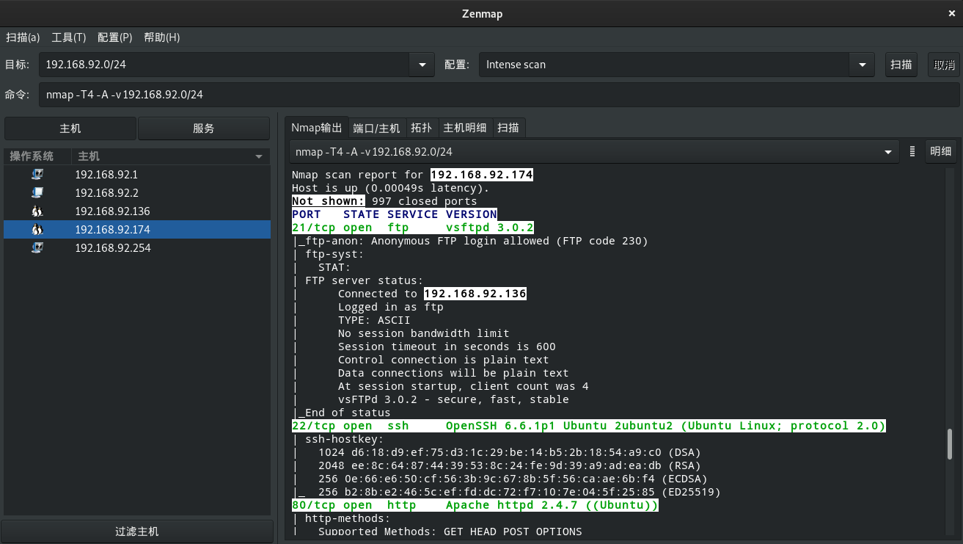Screen dimensions: 963x544
Task: Click the 主机 column sort arrow
Action: click(258, 156)
